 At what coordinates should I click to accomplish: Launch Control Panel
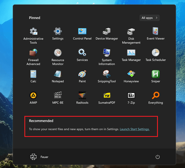[82, 34]
